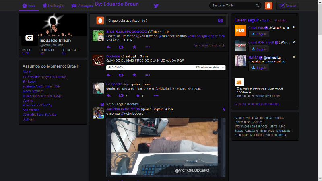Viewport: 322px width, 181px height.
Task: Retweet Erick RadianFOGOOOOO's tweet
Action: [x=121, y=47]
